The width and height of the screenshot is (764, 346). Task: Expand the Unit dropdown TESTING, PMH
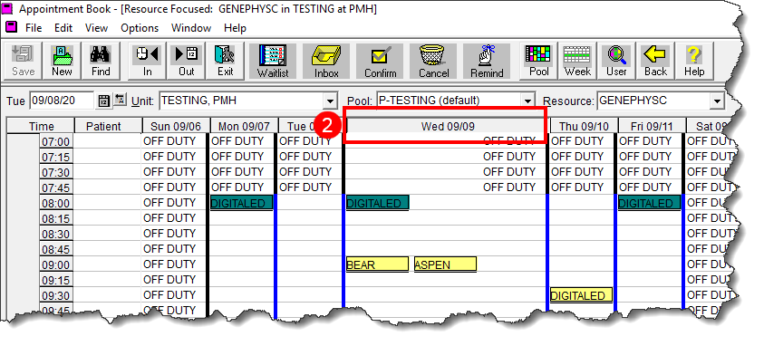(331, 101)
